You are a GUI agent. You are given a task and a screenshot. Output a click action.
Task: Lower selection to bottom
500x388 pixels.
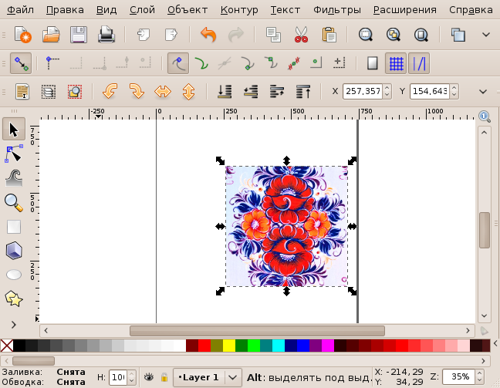point(225,92)
